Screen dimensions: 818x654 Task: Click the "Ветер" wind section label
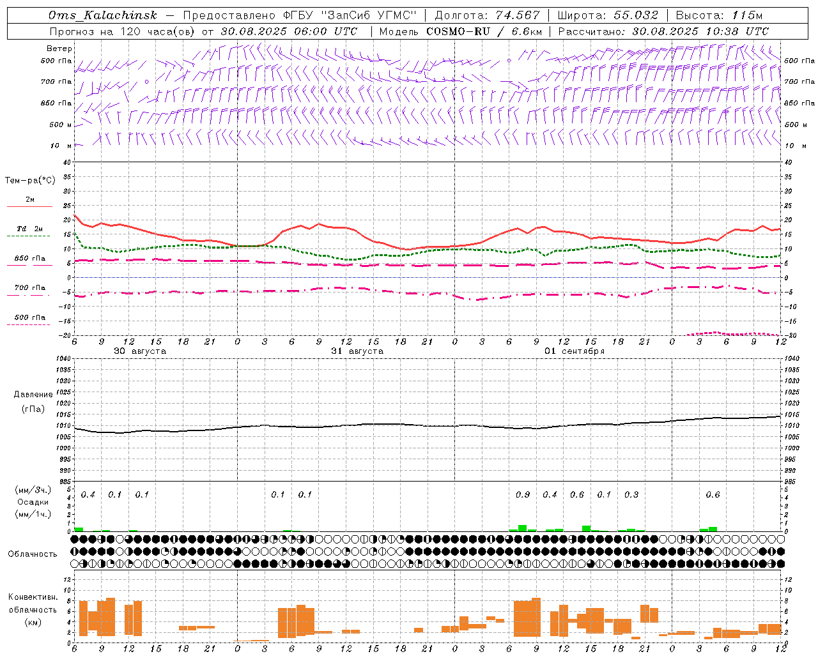point(59,49)
